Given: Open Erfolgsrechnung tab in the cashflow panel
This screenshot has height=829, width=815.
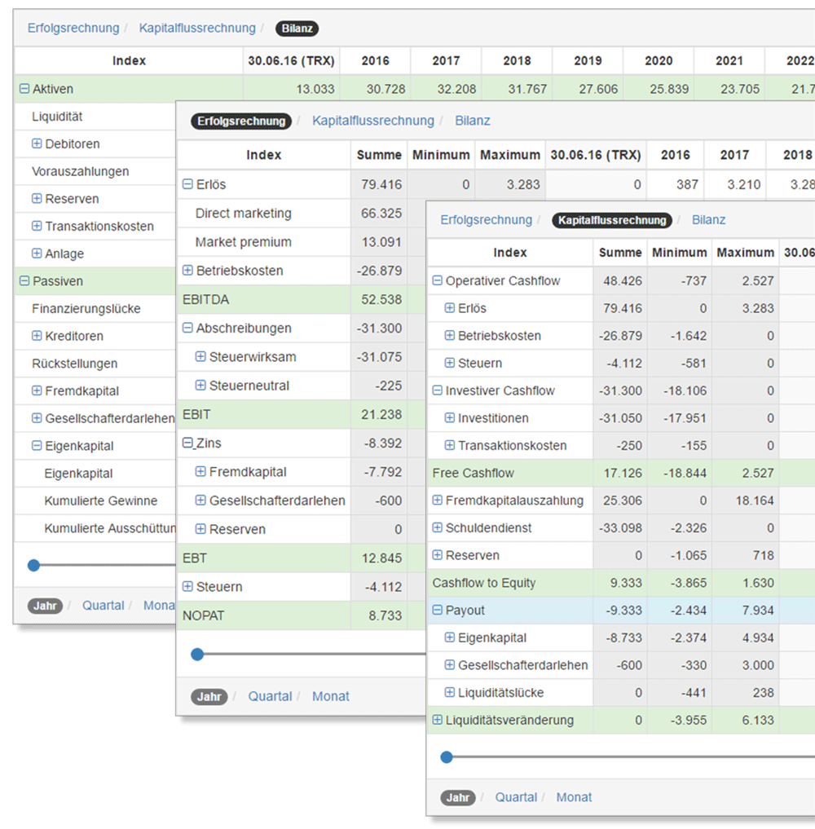Looking at the screenshot, I should pos(487,220).
